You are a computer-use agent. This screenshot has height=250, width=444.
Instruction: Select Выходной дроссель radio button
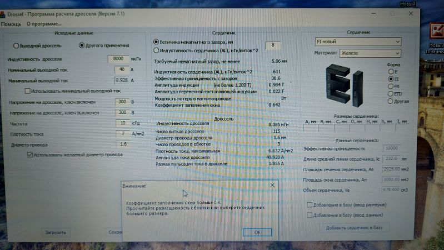click(16, 46)
